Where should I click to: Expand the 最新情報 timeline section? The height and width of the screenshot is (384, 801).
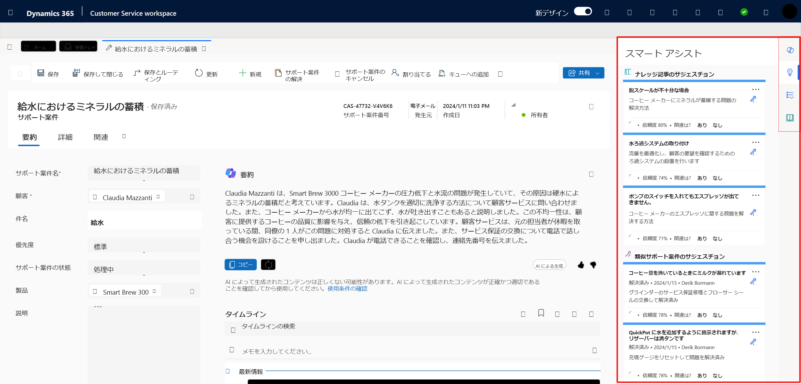tap(228, 371)
